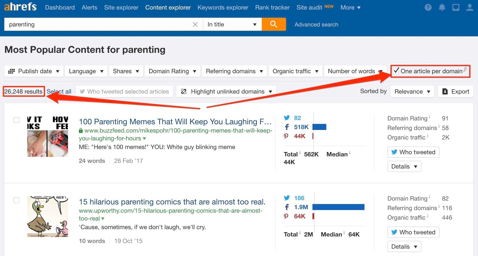Open 15 hilarious parenting comics title link
Screen dimensions: 478x256
point(172,202)
